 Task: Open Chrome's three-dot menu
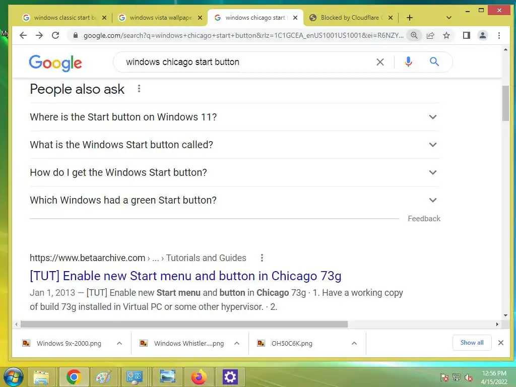pyautogui.click(x=499, y=35)
